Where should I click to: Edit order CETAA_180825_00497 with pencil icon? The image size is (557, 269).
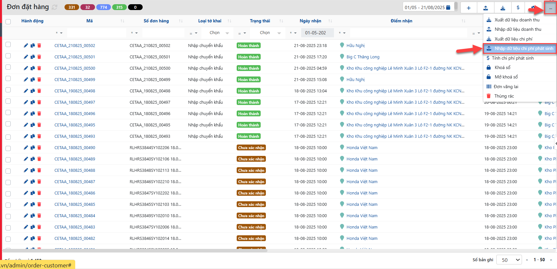click(26, 102)
